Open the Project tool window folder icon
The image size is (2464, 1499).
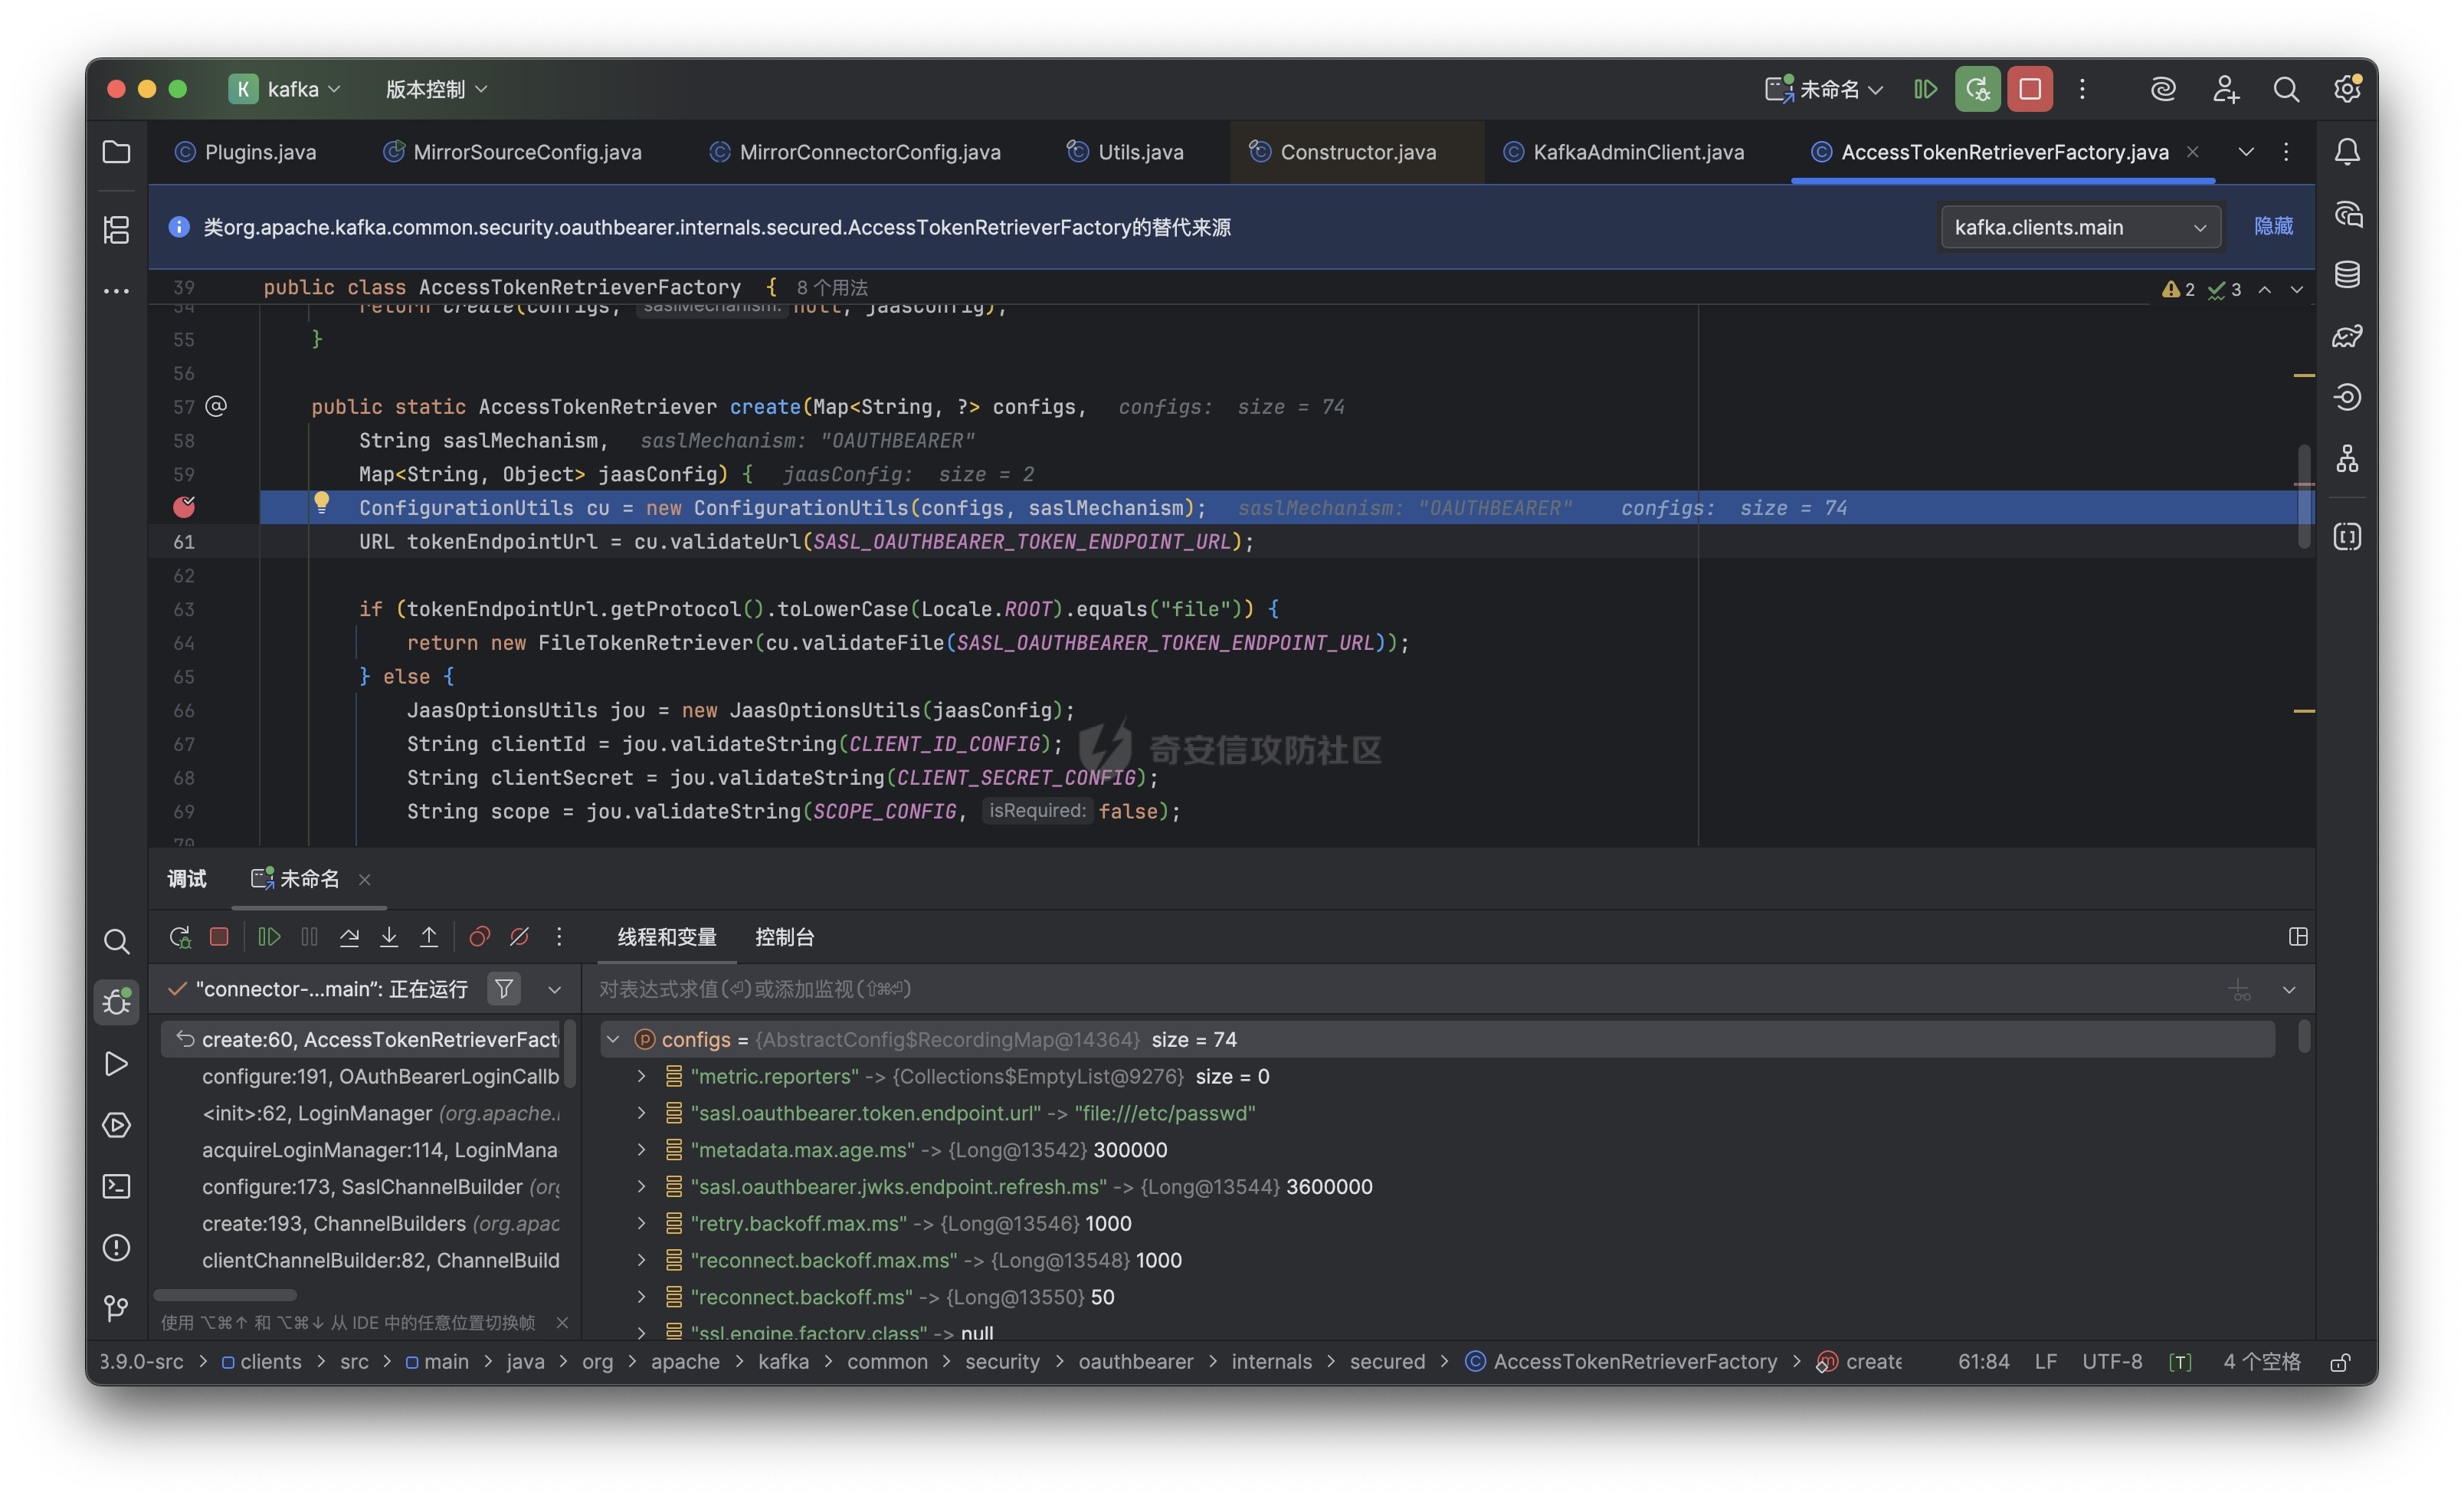click(116, 152)
